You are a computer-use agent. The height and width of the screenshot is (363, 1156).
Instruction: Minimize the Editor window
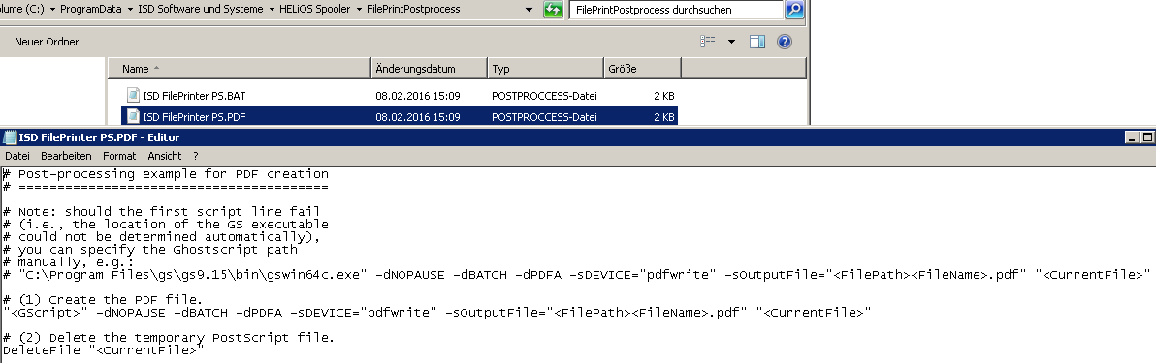(x=1132, y=136)
